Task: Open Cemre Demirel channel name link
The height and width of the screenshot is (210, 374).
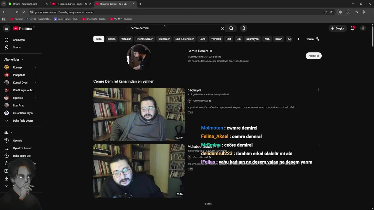Action: [198, 51]
